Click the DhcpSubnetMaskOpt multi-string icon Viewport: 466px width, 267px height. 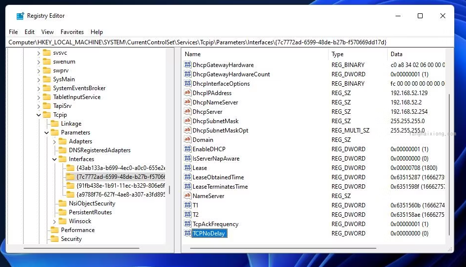coord(188,130)
